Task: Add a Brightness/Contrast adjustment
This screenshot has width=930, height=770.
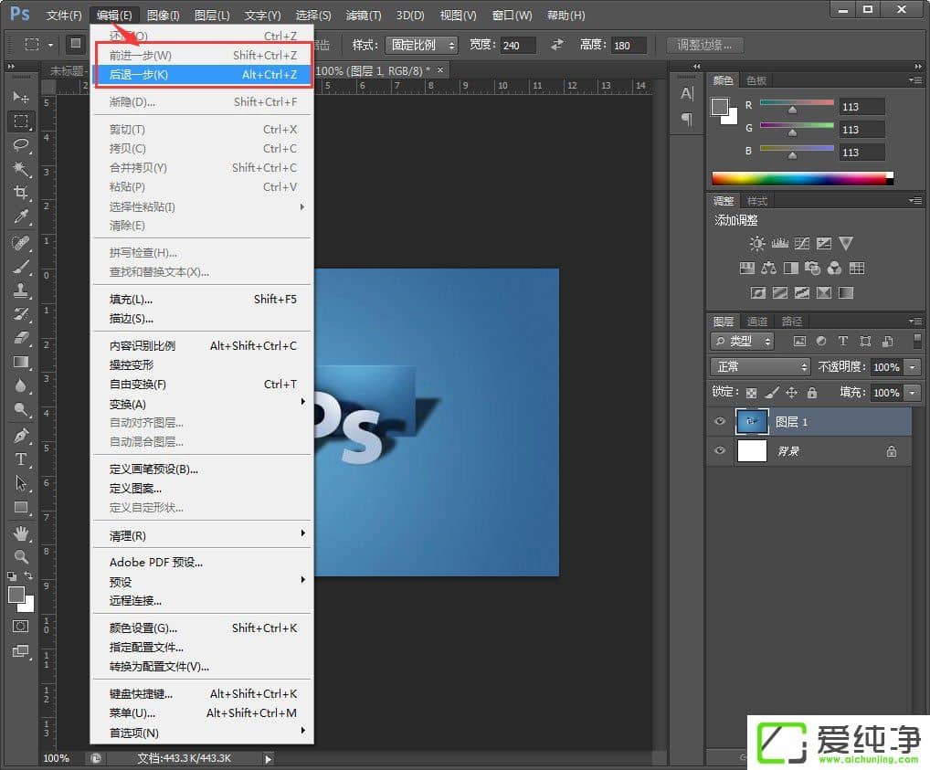Action: [757, 244]
